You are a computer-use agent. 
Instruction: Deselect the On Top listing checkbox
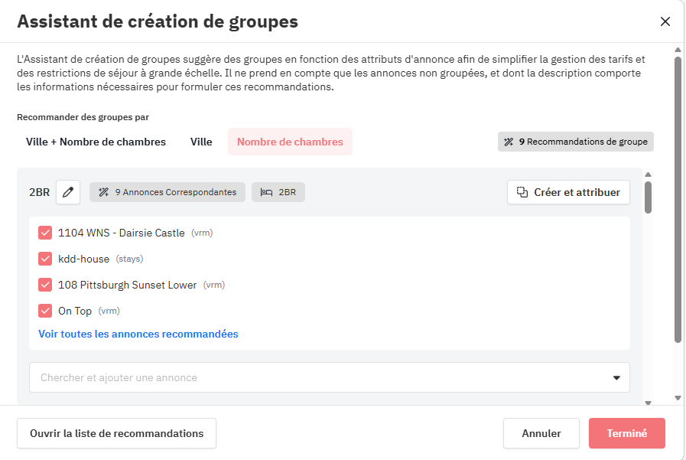click(45, 311)
